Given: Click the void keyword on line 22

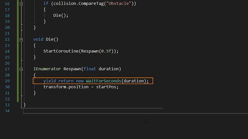Looking at the screenshot, I should 38,39.
